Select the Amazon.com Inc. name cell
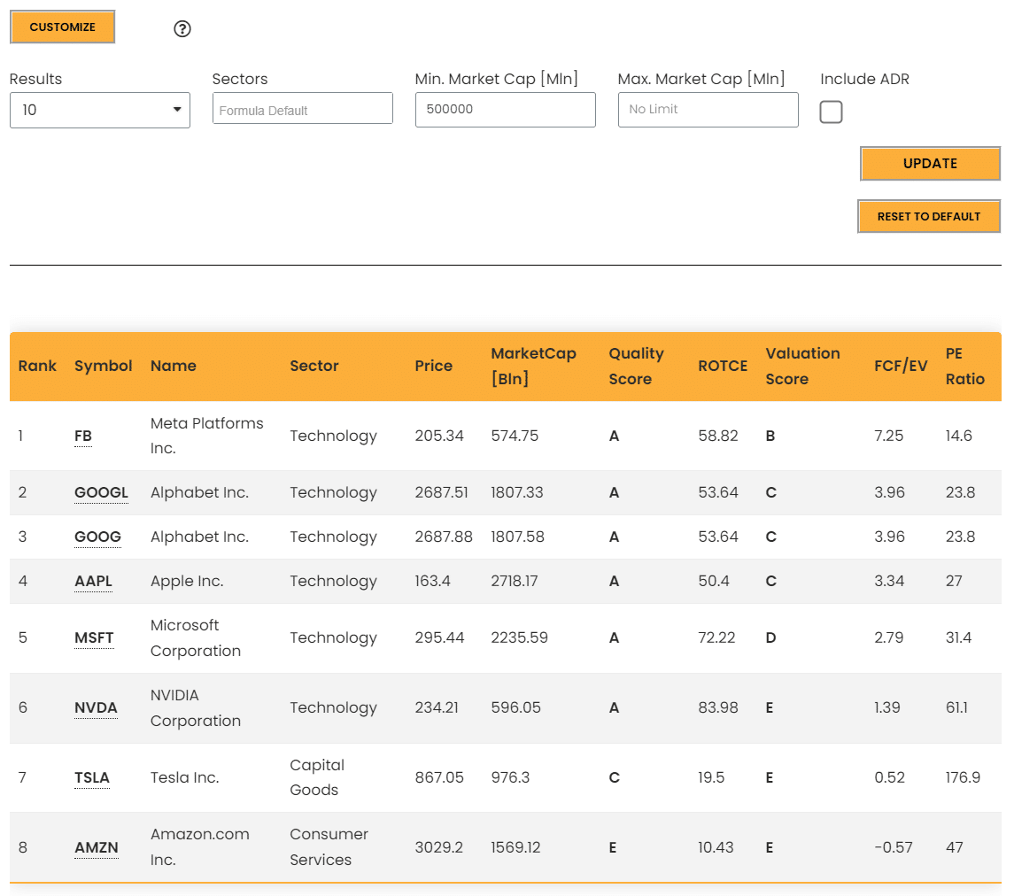1014x896 pixels. (200, 847)
